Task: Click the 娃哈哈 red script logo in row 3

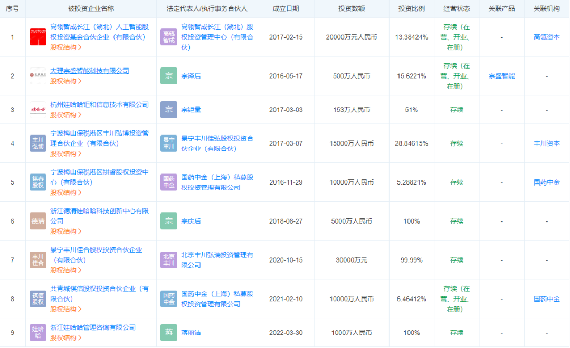Action: pyautogui.click(x=38, y=110)
